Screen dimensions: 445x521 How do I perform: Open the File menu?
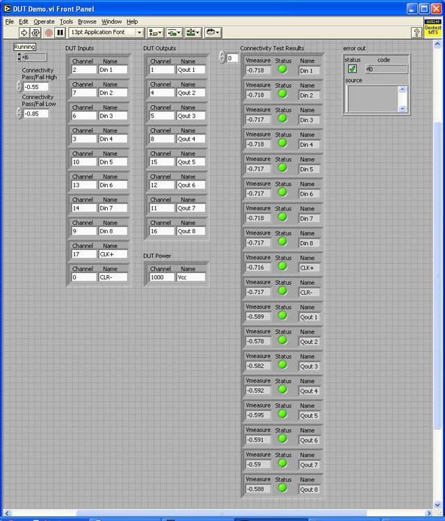pos(9,22)
